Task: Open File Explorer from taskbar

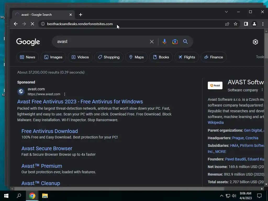Action: 45,196
